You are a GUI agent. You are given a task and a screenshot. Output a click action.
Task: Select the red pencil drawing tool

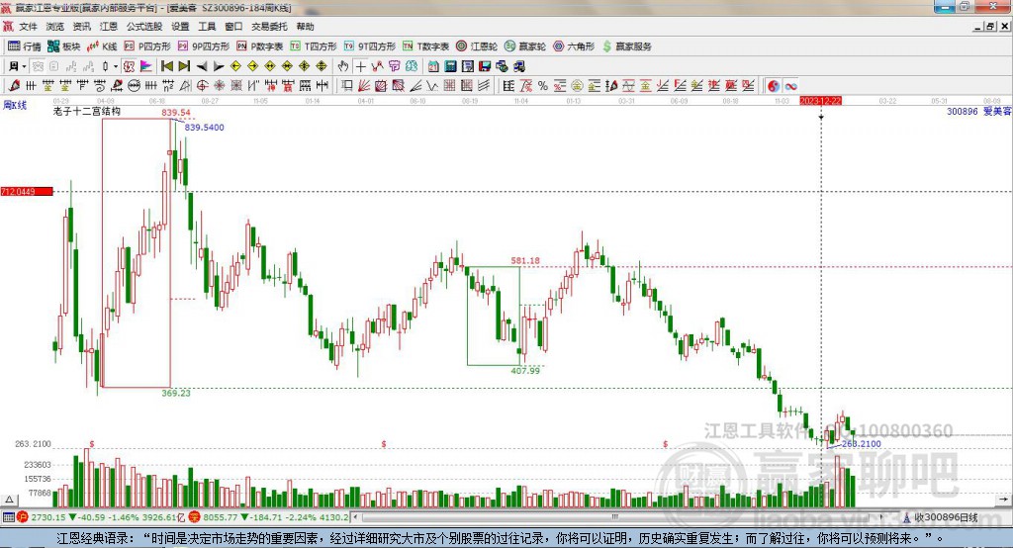coord(14,86)
